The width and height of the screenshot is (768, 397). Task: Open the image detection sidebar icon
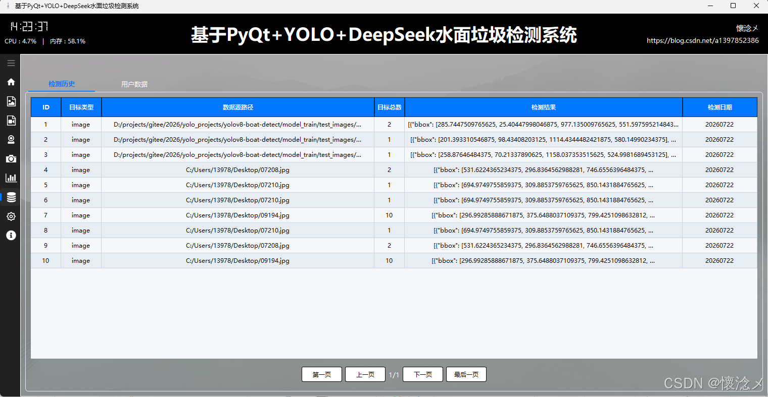[11, 101]
